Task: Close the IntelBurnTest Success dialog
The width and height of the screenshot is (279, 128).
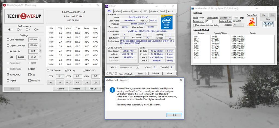Action: point(181,80)
